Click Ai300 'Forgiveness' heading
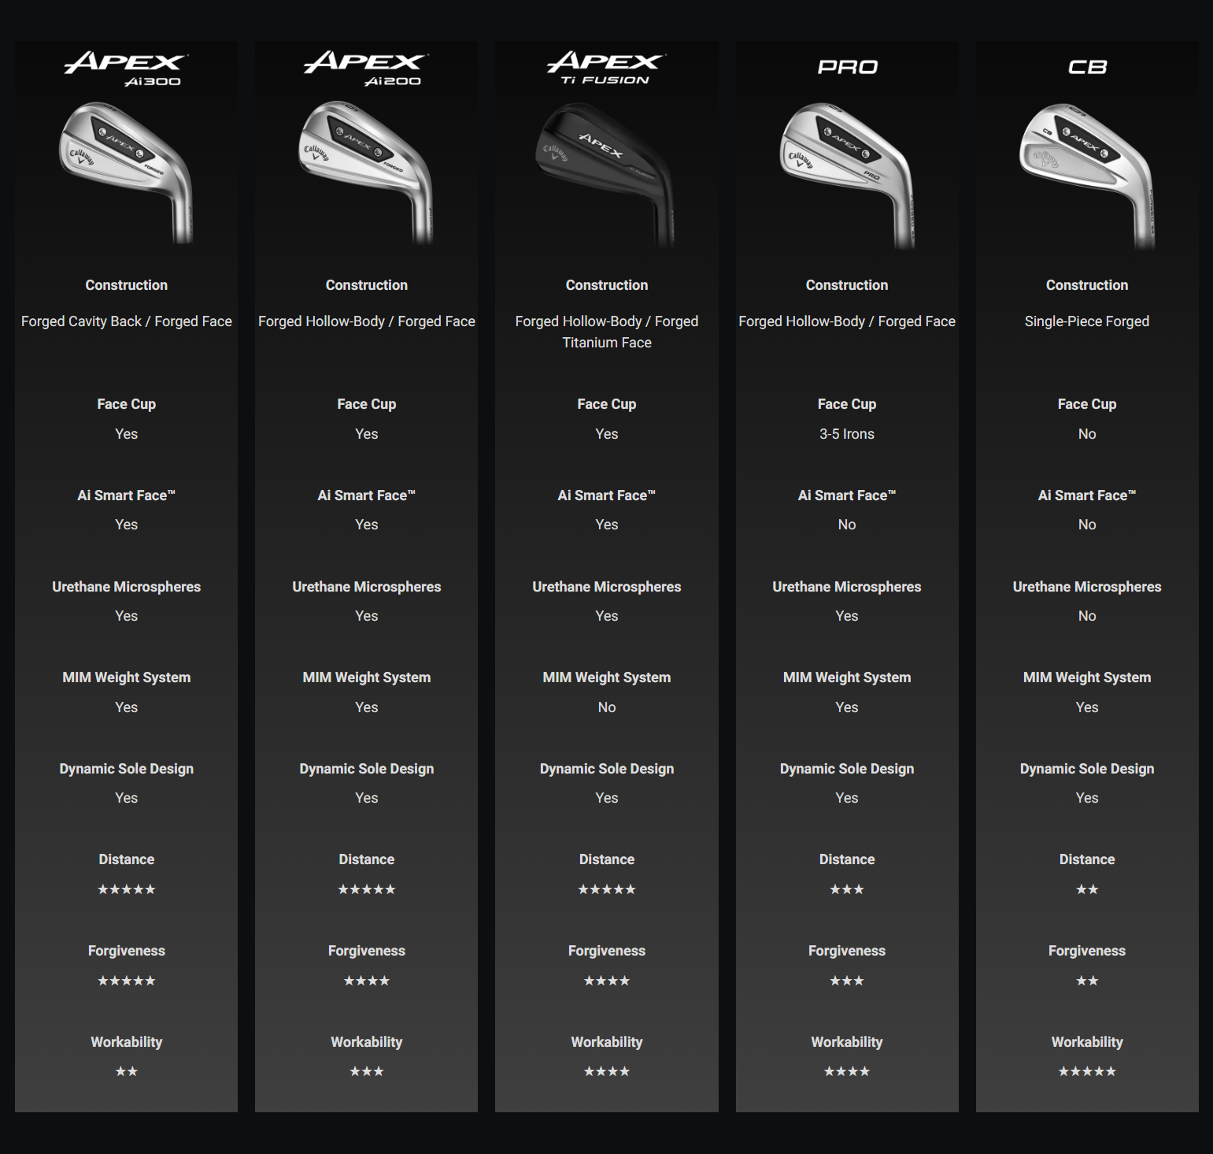1213x1154 pixels. (127, 951)
